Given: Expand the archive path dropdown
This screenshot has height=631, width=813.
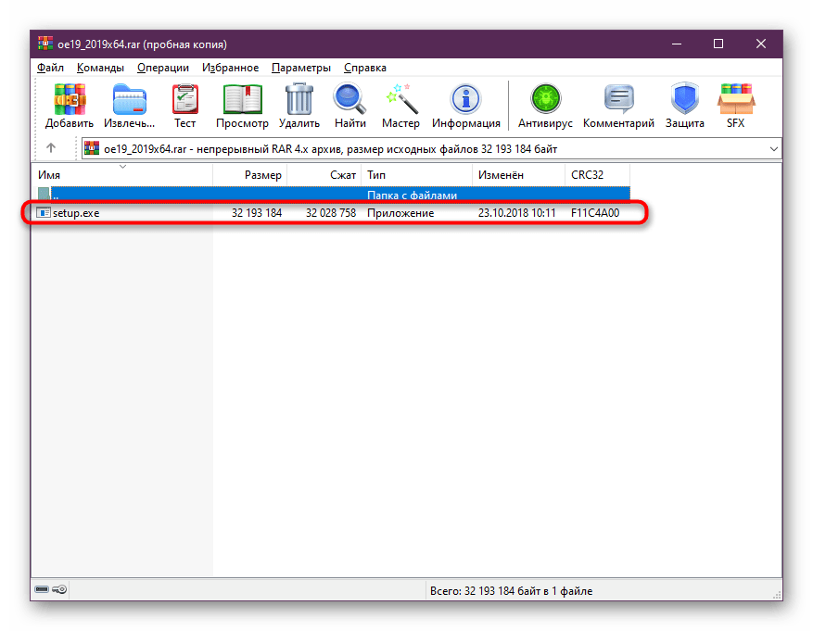Looking at the screenshot, I should coord(773,148).
